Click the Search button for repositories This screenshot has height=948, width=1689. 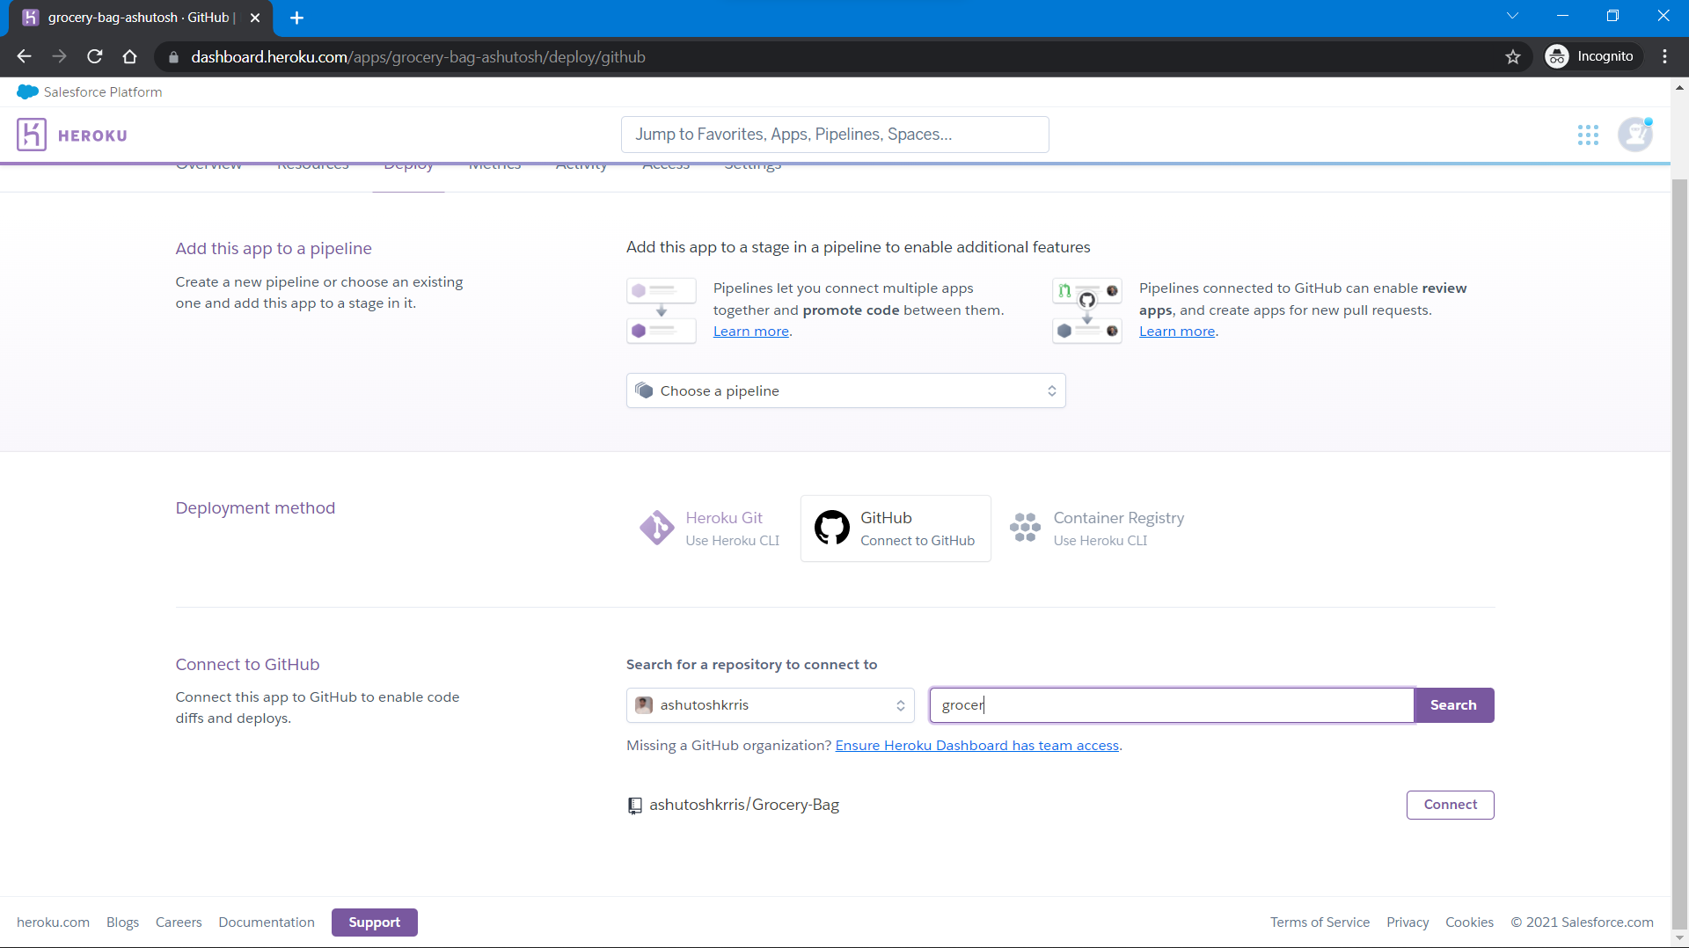pos(1453,705)
